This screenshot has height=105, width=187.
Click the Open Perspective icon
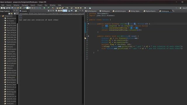coord(181,8)
